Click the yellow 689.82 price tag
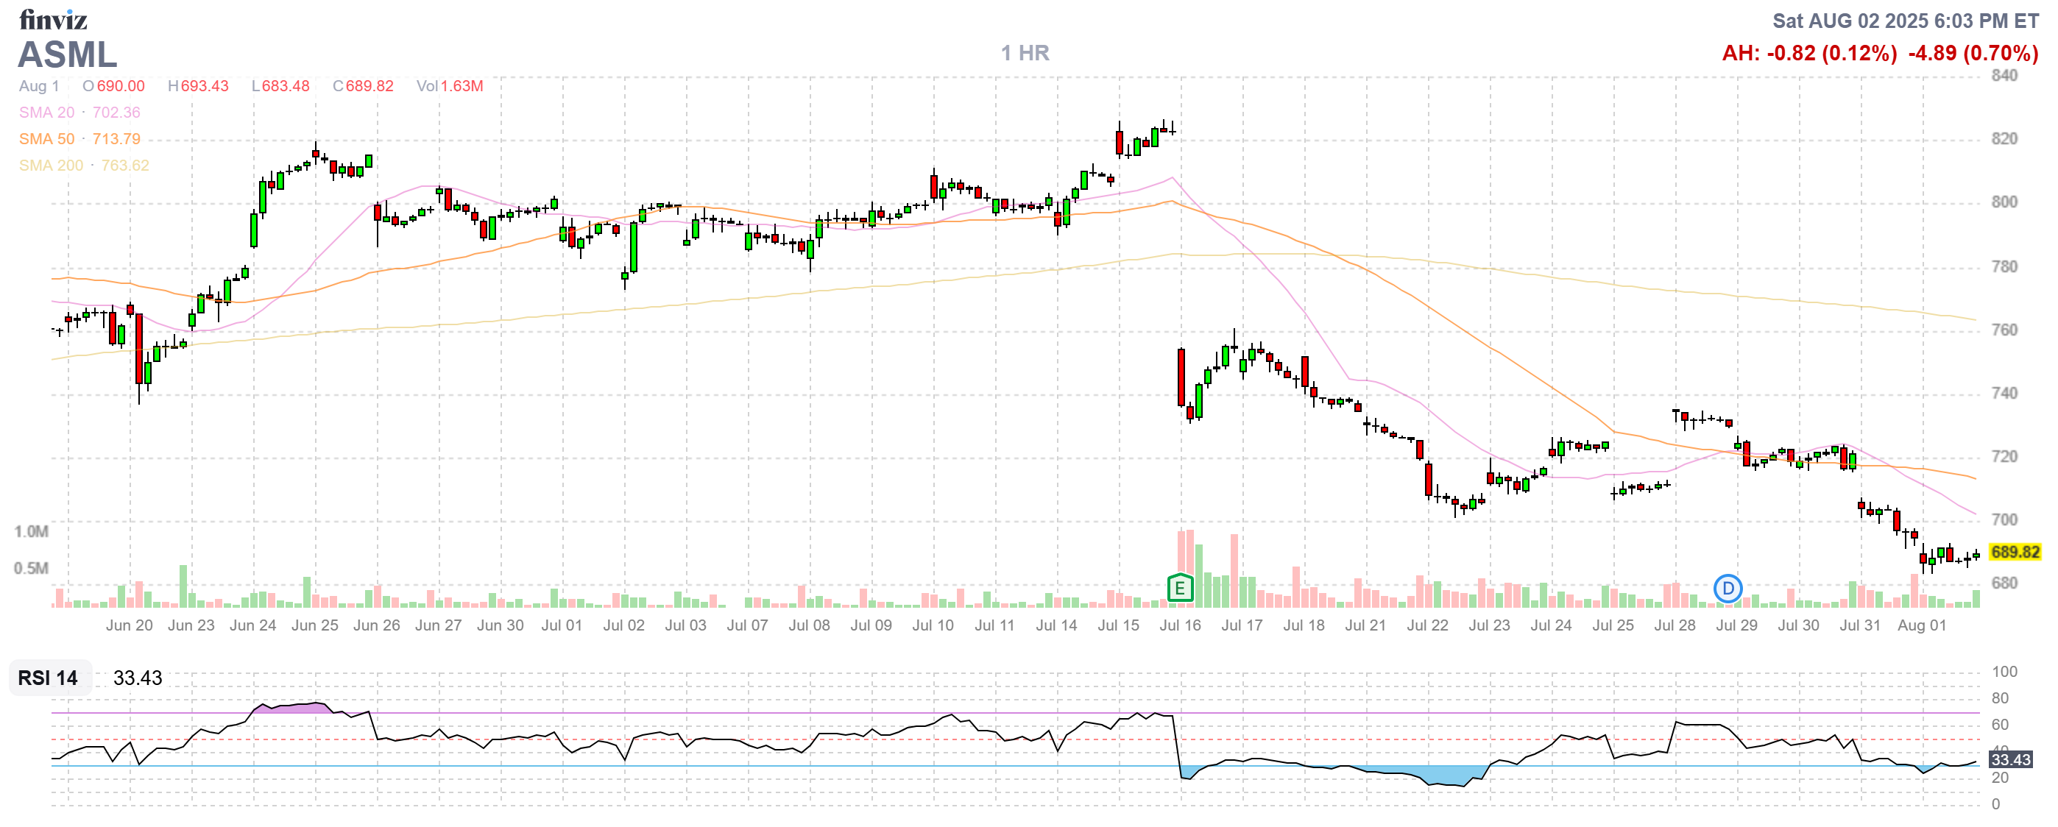 2014,552
